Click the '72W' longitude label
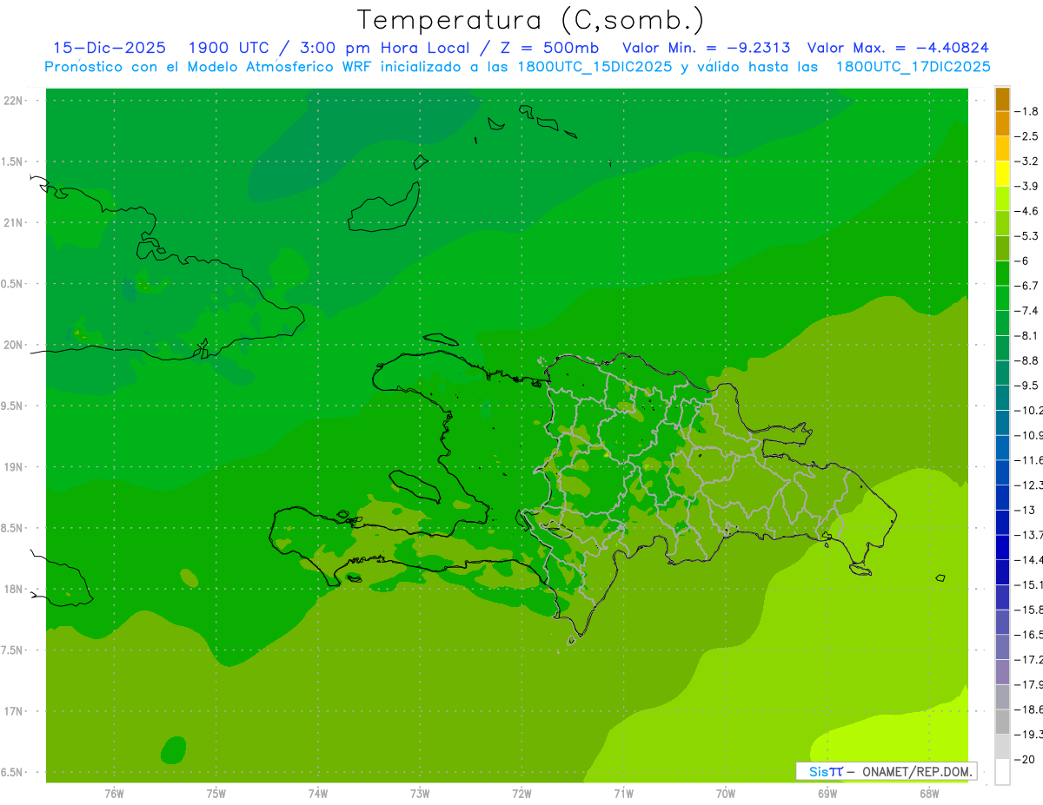Screen dimensions: 1043x805 521,793
